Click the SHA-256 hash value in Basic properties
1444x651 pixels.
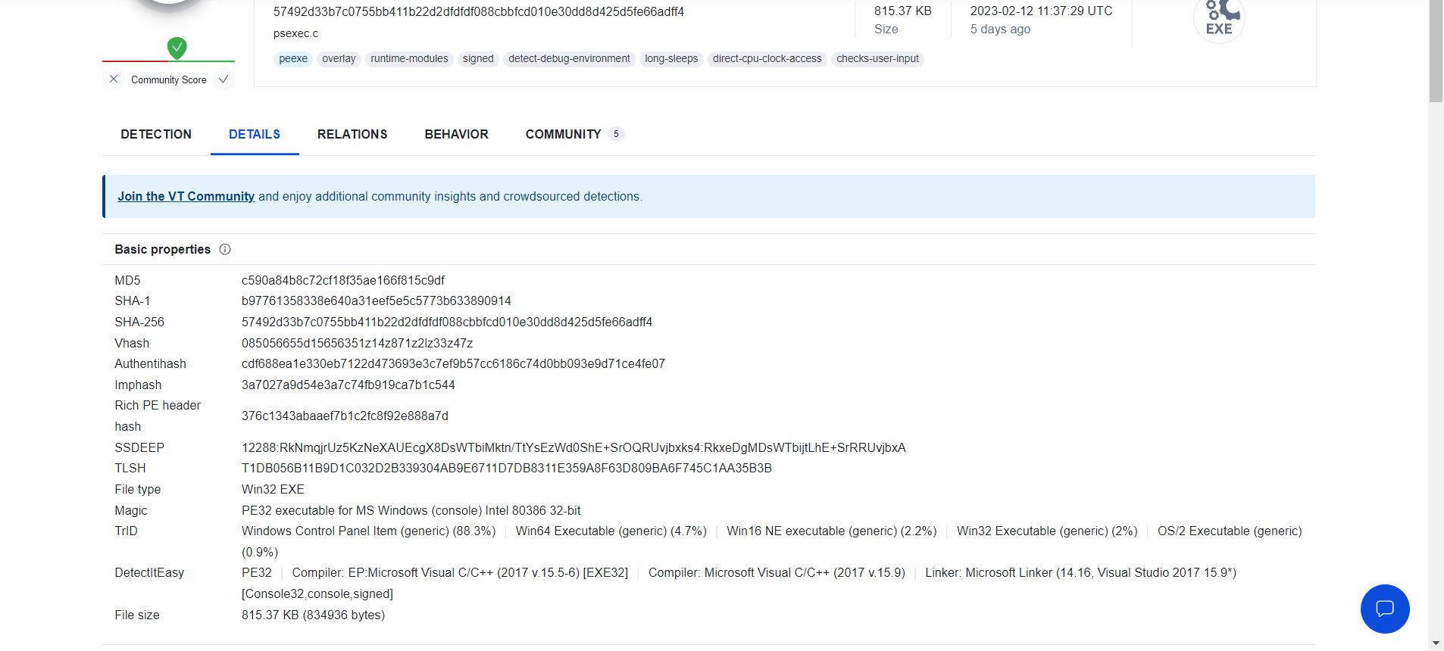(447, 322)
